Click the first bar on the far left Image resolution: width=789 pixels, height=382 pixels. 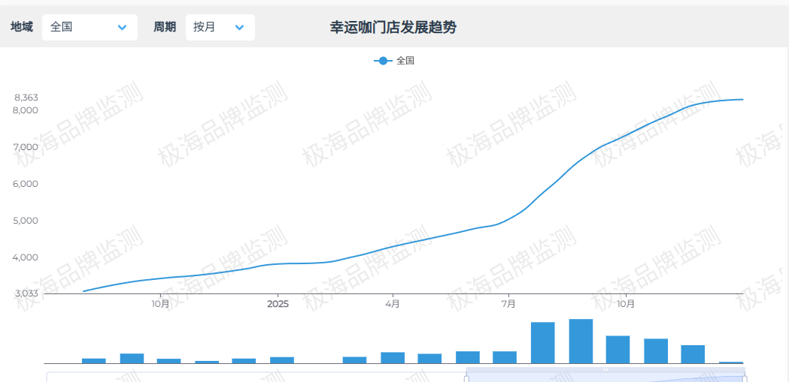tap(93, 361)
